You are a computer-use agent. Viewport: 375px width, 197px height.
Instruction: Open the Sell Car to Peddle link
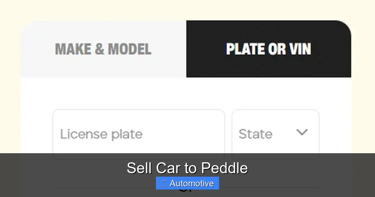187,168
